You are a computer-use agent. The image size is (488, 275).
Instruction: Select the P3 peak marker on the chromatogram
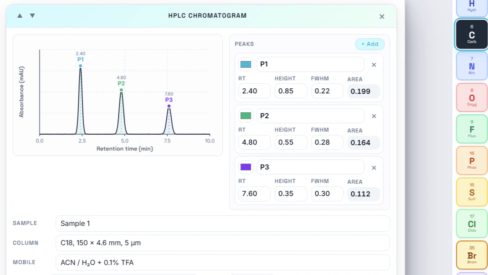[x=169, y=106]
